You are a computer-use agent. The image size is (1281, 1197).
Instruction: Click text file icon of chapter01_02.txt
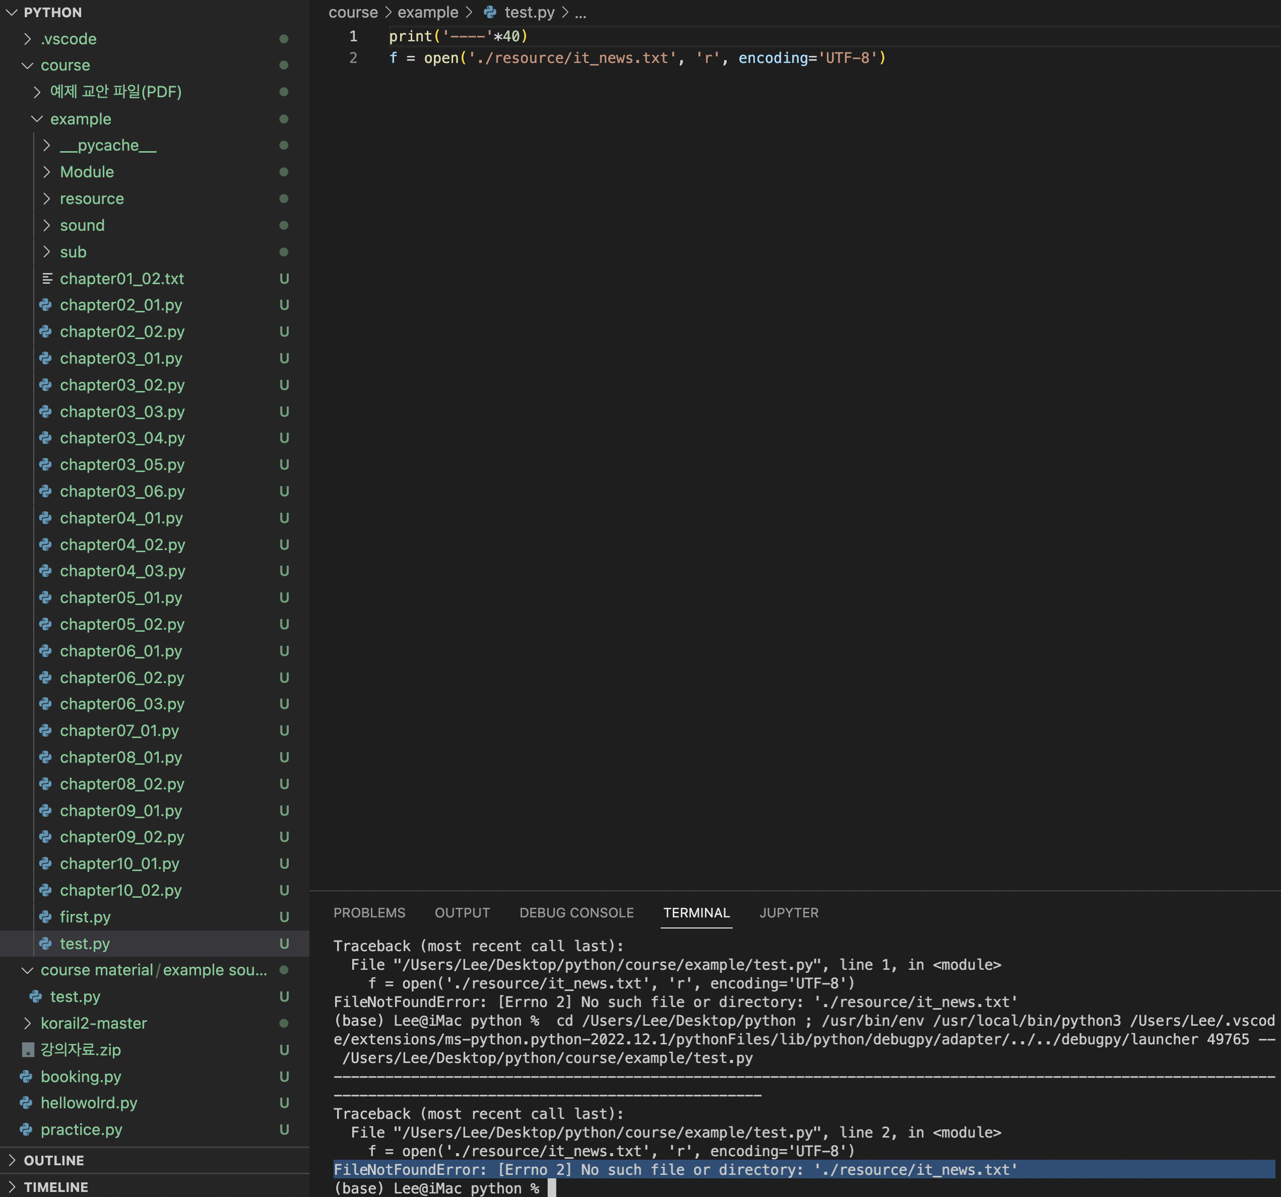[x=47, y=278]
